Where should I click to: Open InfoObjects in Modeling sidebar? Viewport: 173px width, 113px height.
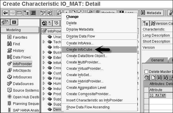point(22,71)
